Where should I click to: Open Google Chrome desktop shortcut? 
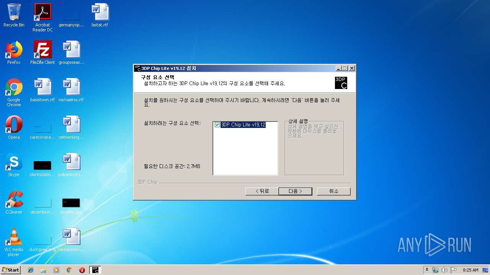coord(14,93)
